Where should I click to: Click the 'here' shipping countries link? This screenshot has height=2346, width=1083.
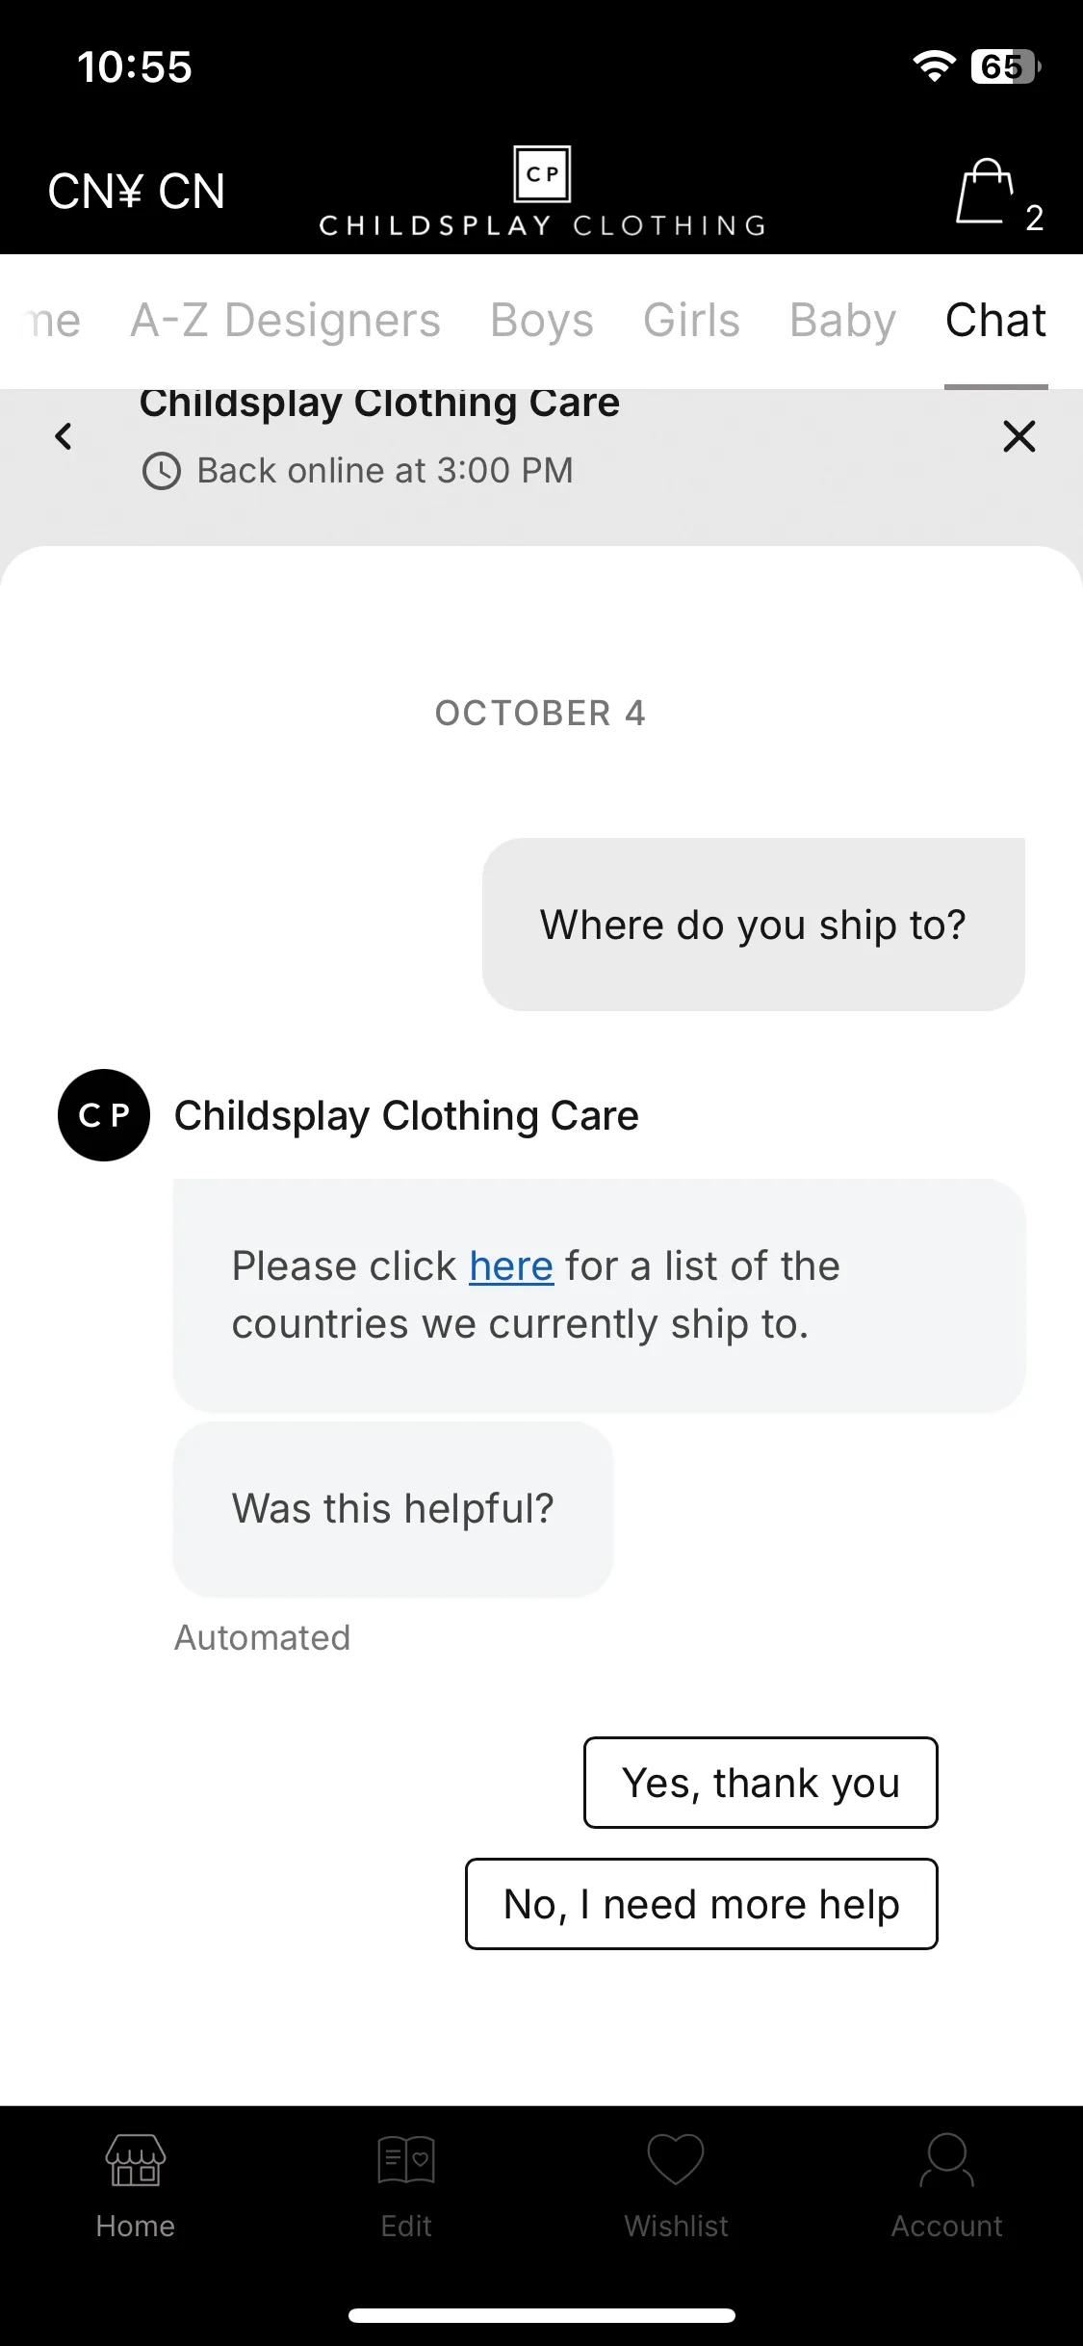pyautogui.click(x=511, y=1266)
